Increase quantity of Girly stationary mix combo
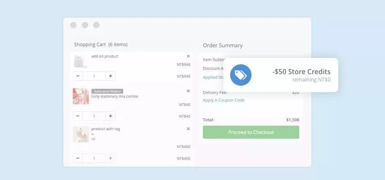The image size is (385, 180). click(x=110, y=116)
